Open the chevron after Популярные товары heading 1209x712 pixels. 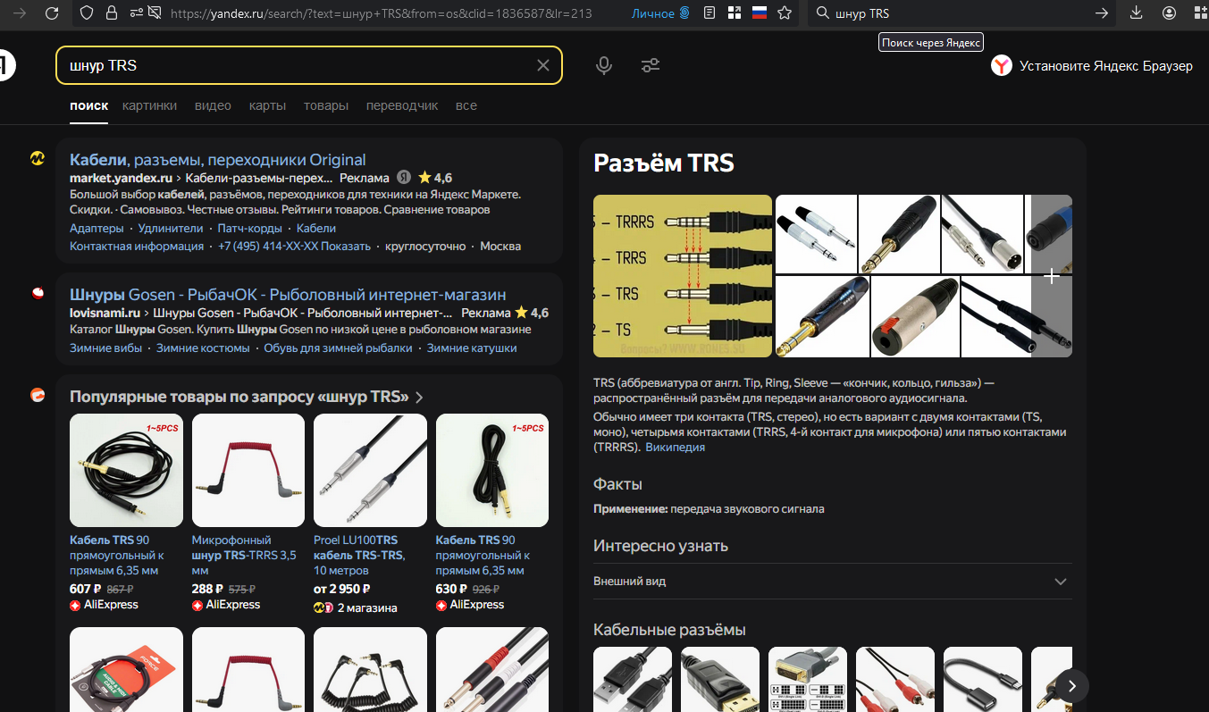click(419, 398)
